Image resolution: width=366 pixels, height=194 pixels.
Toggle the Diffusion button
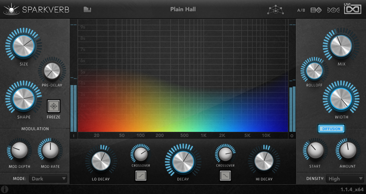[331, 129]
